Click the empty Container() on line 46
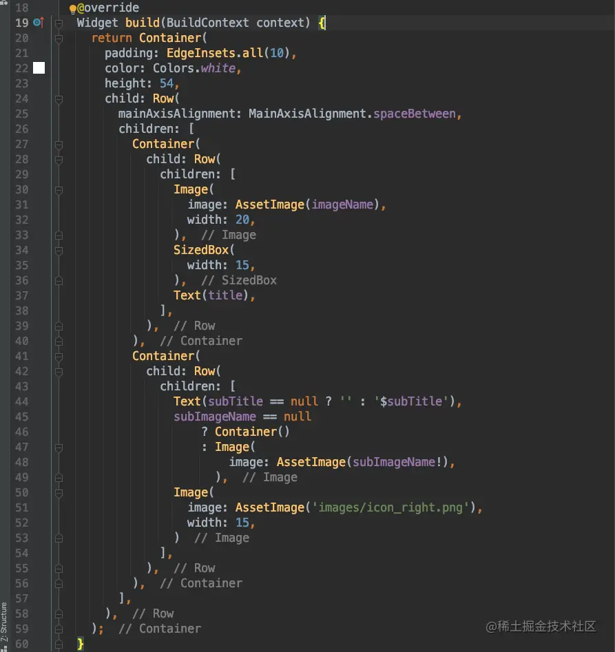Image resolution: width=615 pixels, height=652 pixels. pyautogui.click(x=252, y=432)
